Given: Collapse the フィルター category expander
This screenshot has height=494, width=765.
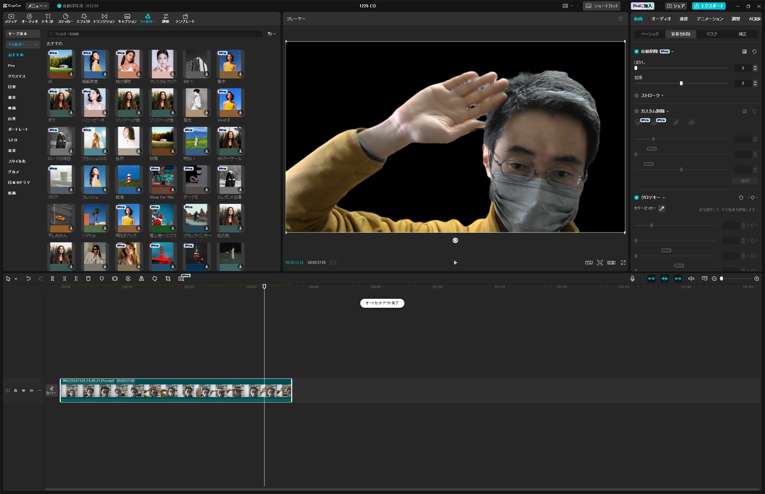Looking at the screenshot, I should pos(36,44).
